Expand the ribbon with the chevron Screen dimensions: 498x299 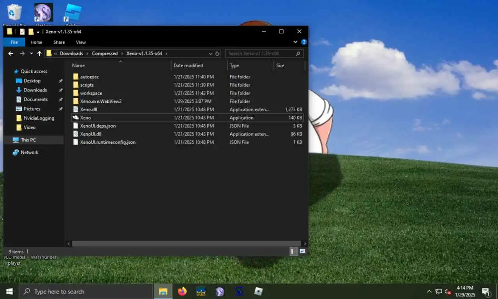pos(295,42)
